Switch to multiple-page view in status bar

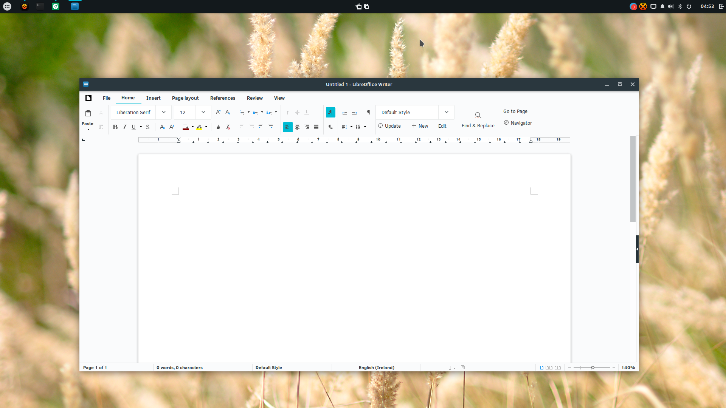coord(549,368)
